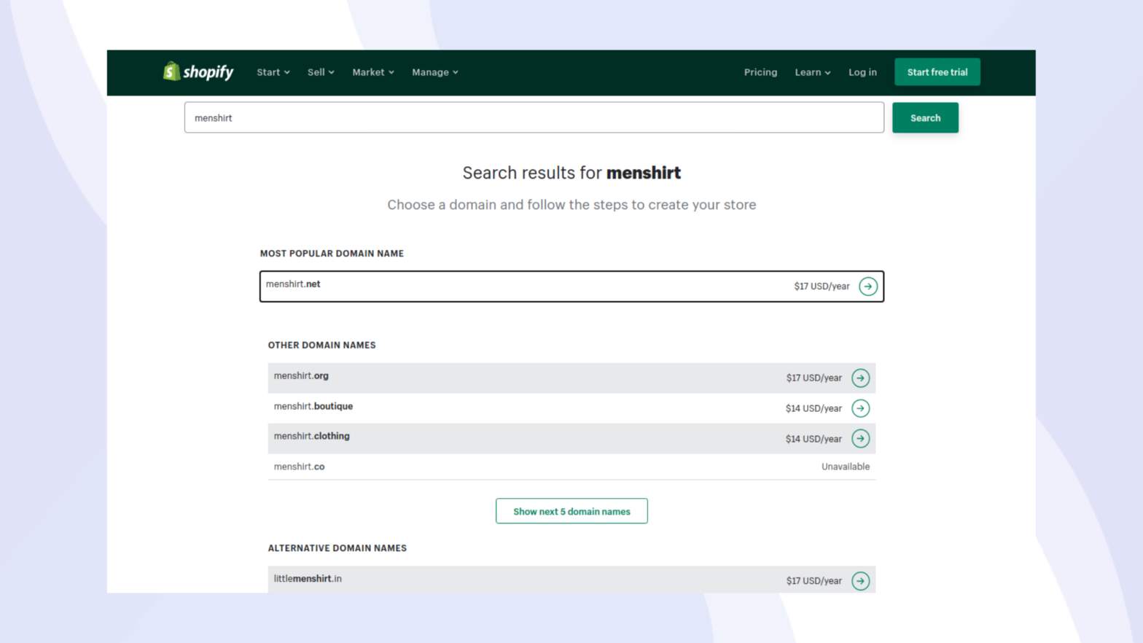This screenshot has height=643, width=1143.
Task: Click the arrow icon for menshirt.boutique
Action: click(860, 408)
